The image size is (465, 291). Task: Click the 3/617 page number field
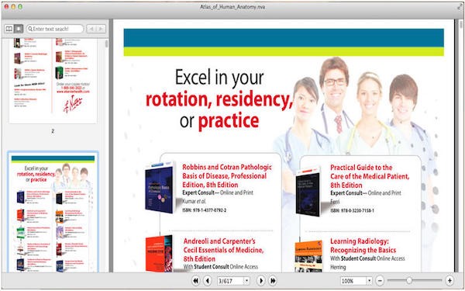click(230, 281)
